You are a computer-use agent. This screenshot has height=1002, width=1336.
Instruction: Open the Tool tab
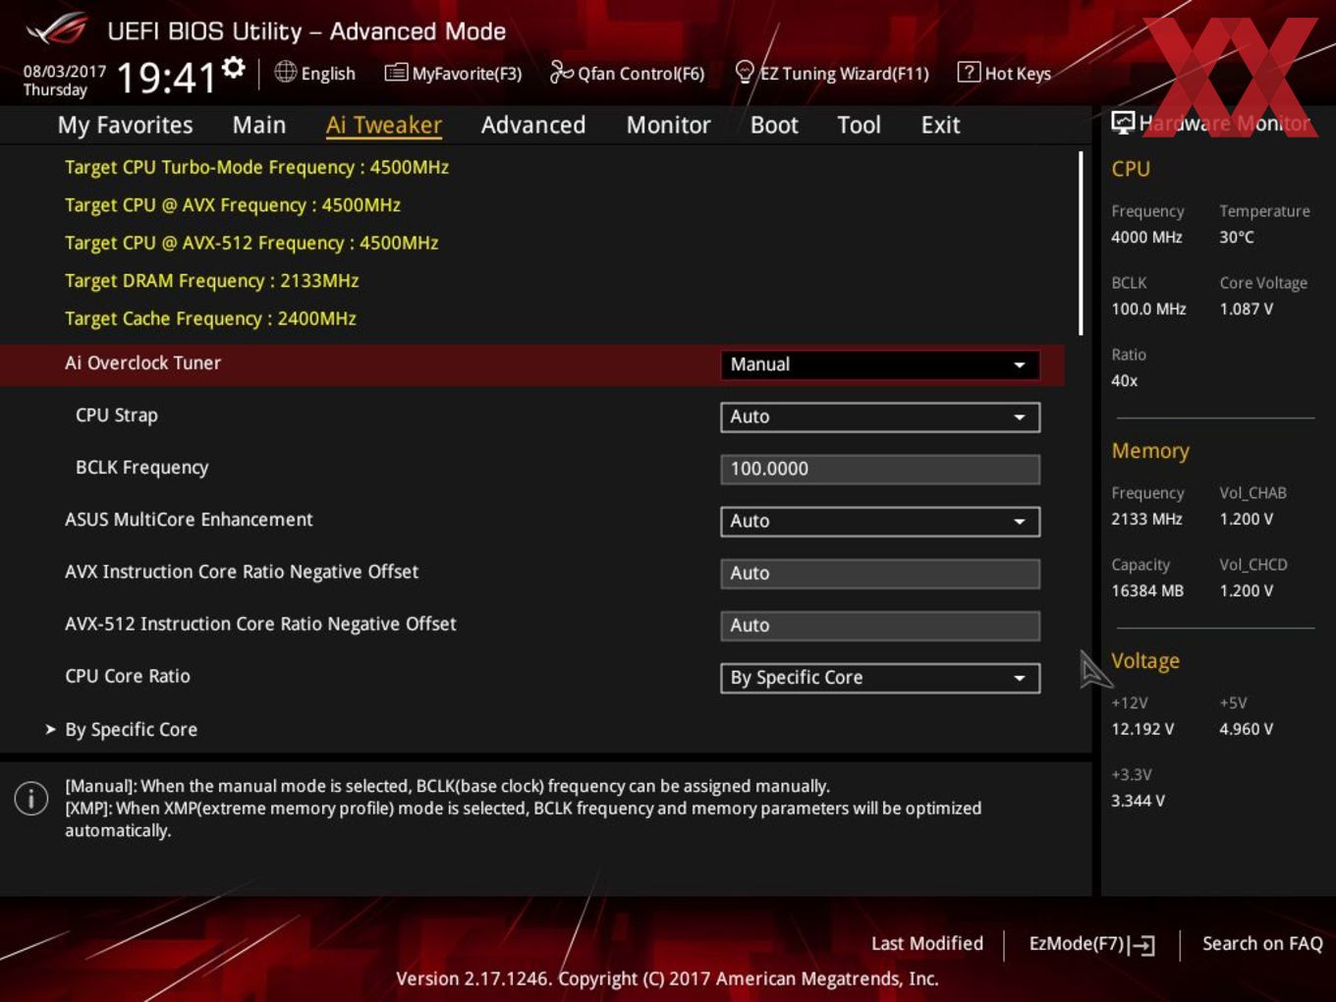[859, 125]
